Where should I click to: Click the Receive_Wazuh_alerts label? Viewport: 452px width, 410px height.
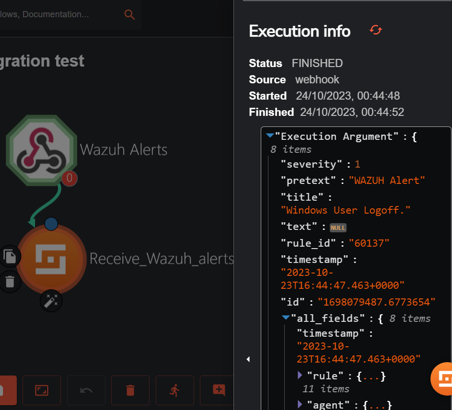[x=162, y=259]
